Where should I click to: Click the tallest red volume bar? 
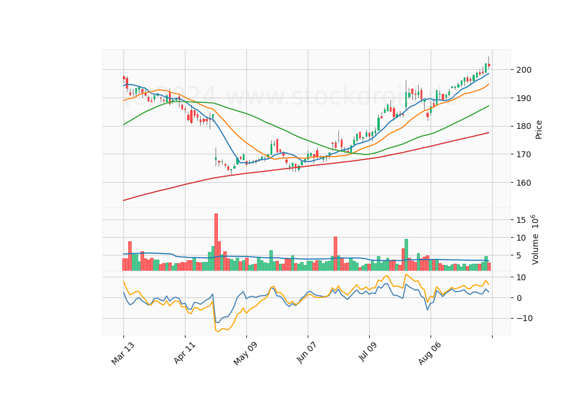[216, 242]
